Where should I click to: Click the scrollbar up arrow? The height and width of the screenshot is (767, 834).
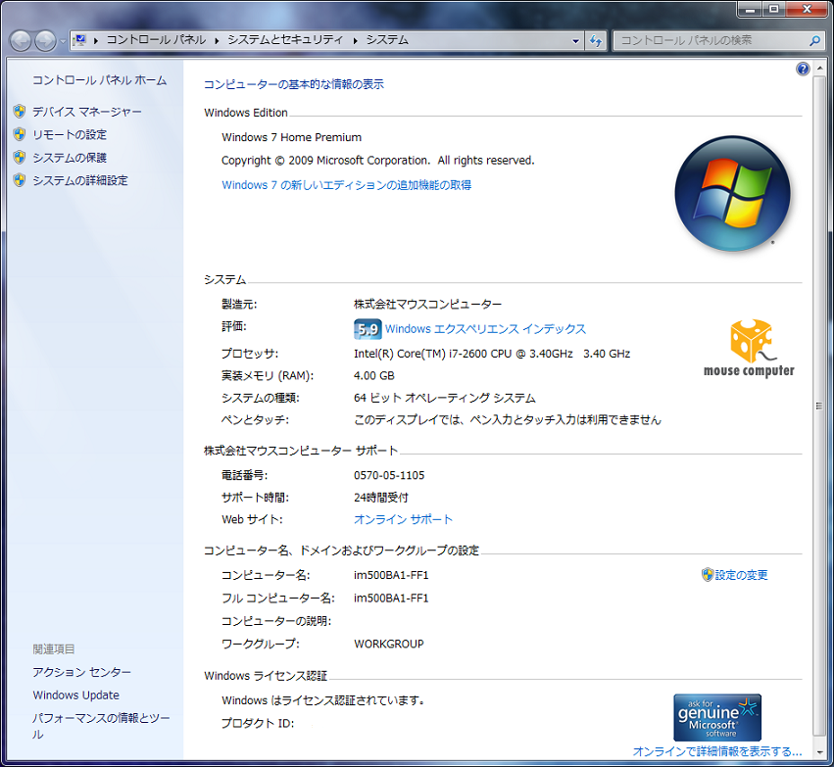tap(819, 69)
